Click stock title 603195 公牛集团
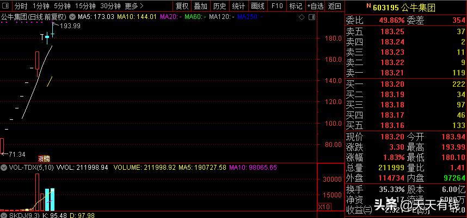Viewport: 467px width, 218px height. coord(404,8)
